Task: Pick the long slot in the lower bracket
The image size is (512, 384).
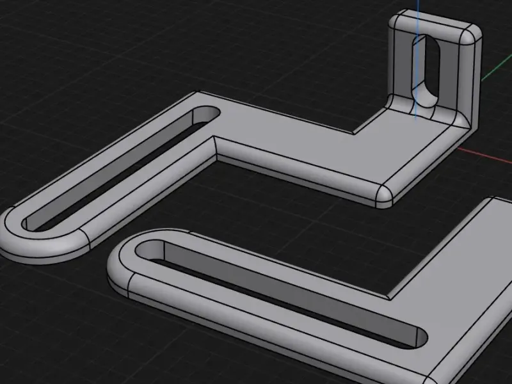Action: pyautogui.click(x=281, y=294)
